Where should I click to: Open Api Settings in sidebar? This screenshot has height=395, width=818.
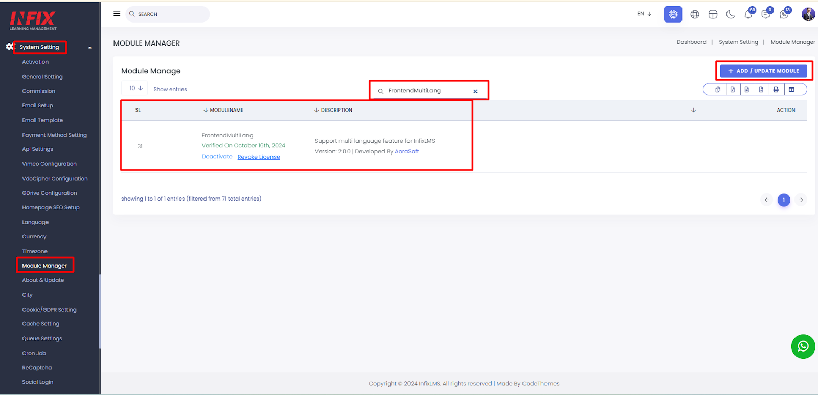point(37,149)
